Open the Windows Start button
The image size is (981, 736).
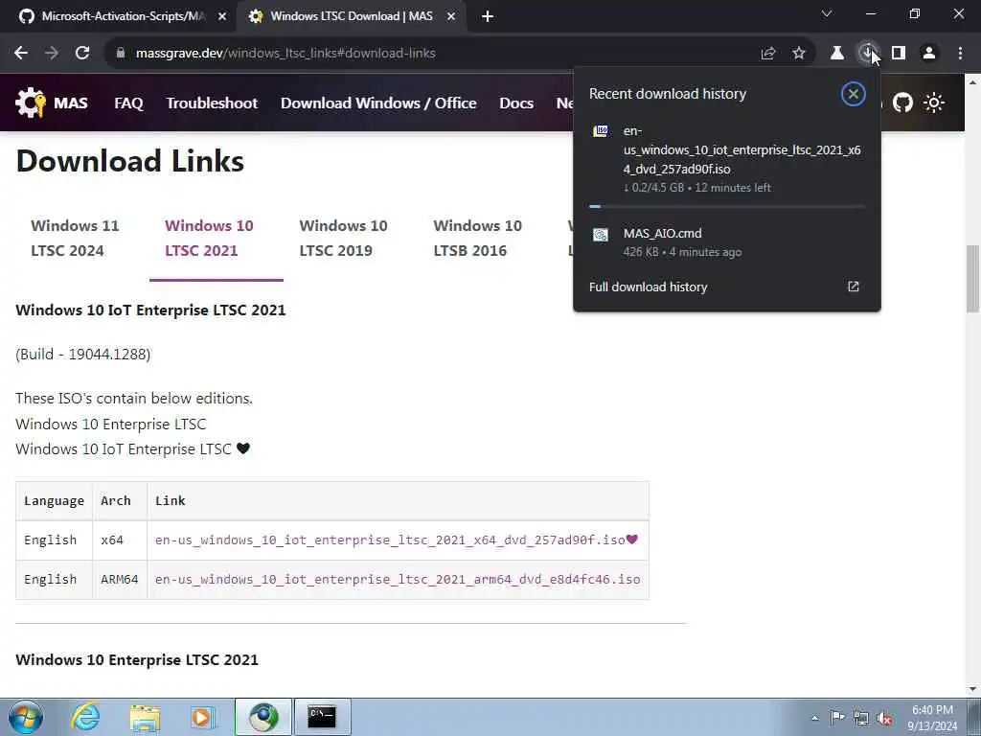click(x=25, y=717)
